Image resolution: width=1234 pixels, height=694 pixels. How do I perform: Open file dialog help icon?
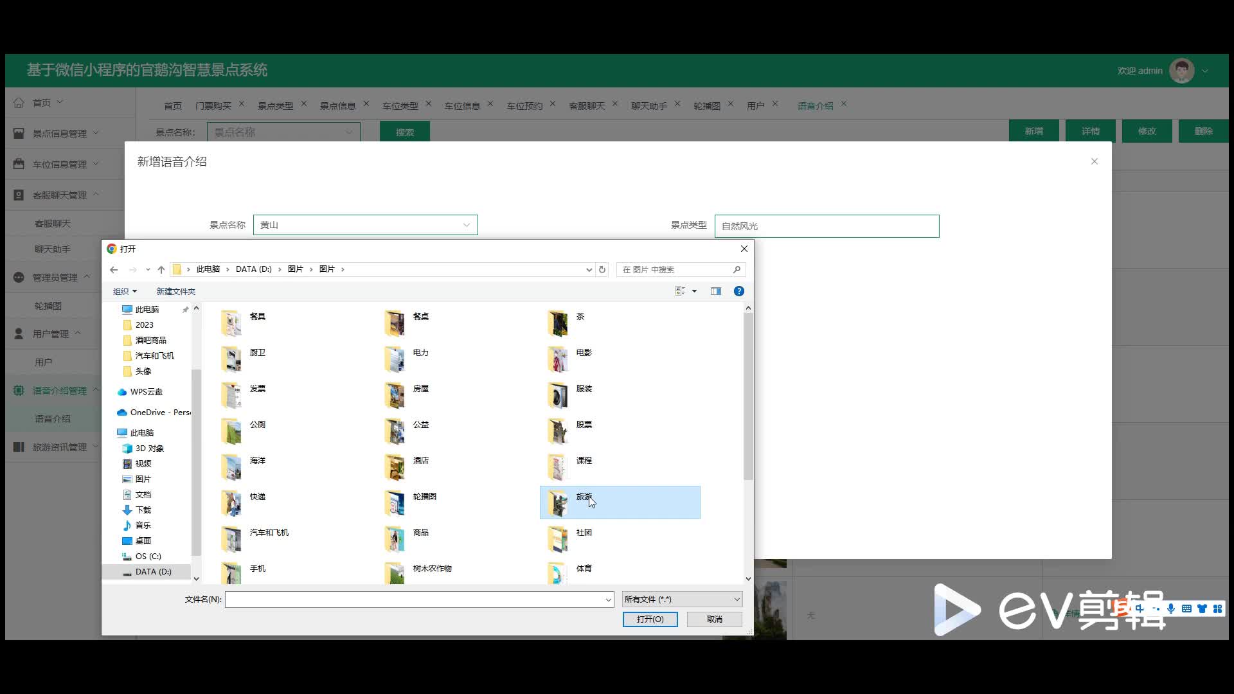point(739,291)
